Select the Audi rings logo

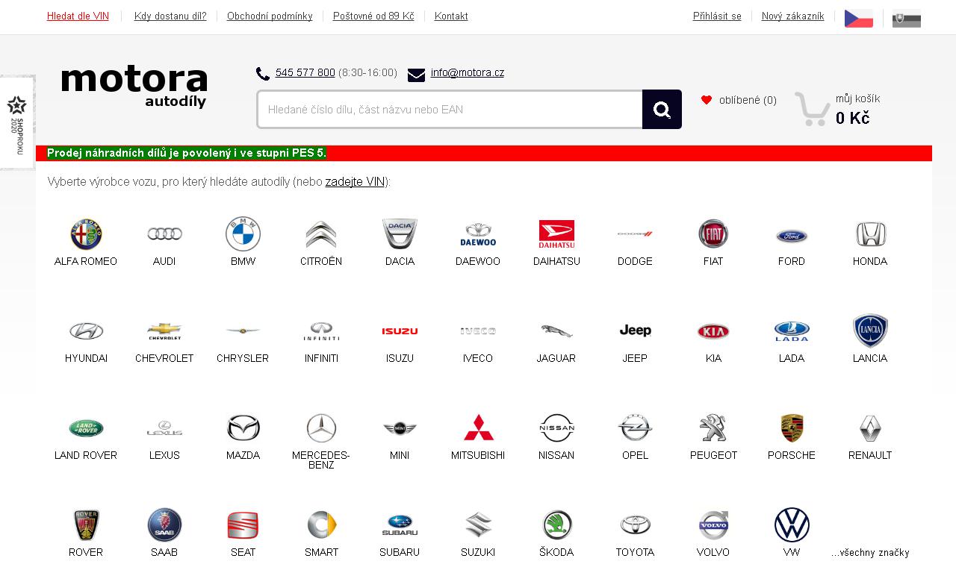coord(164,234)
